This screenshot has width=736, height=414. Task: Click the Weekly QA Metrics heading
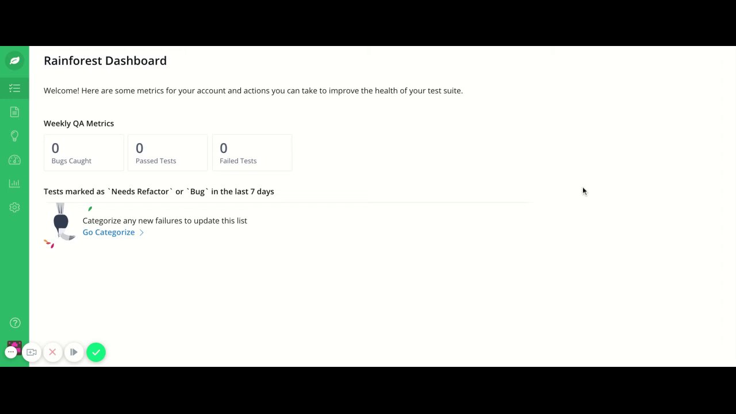(79, 124)
